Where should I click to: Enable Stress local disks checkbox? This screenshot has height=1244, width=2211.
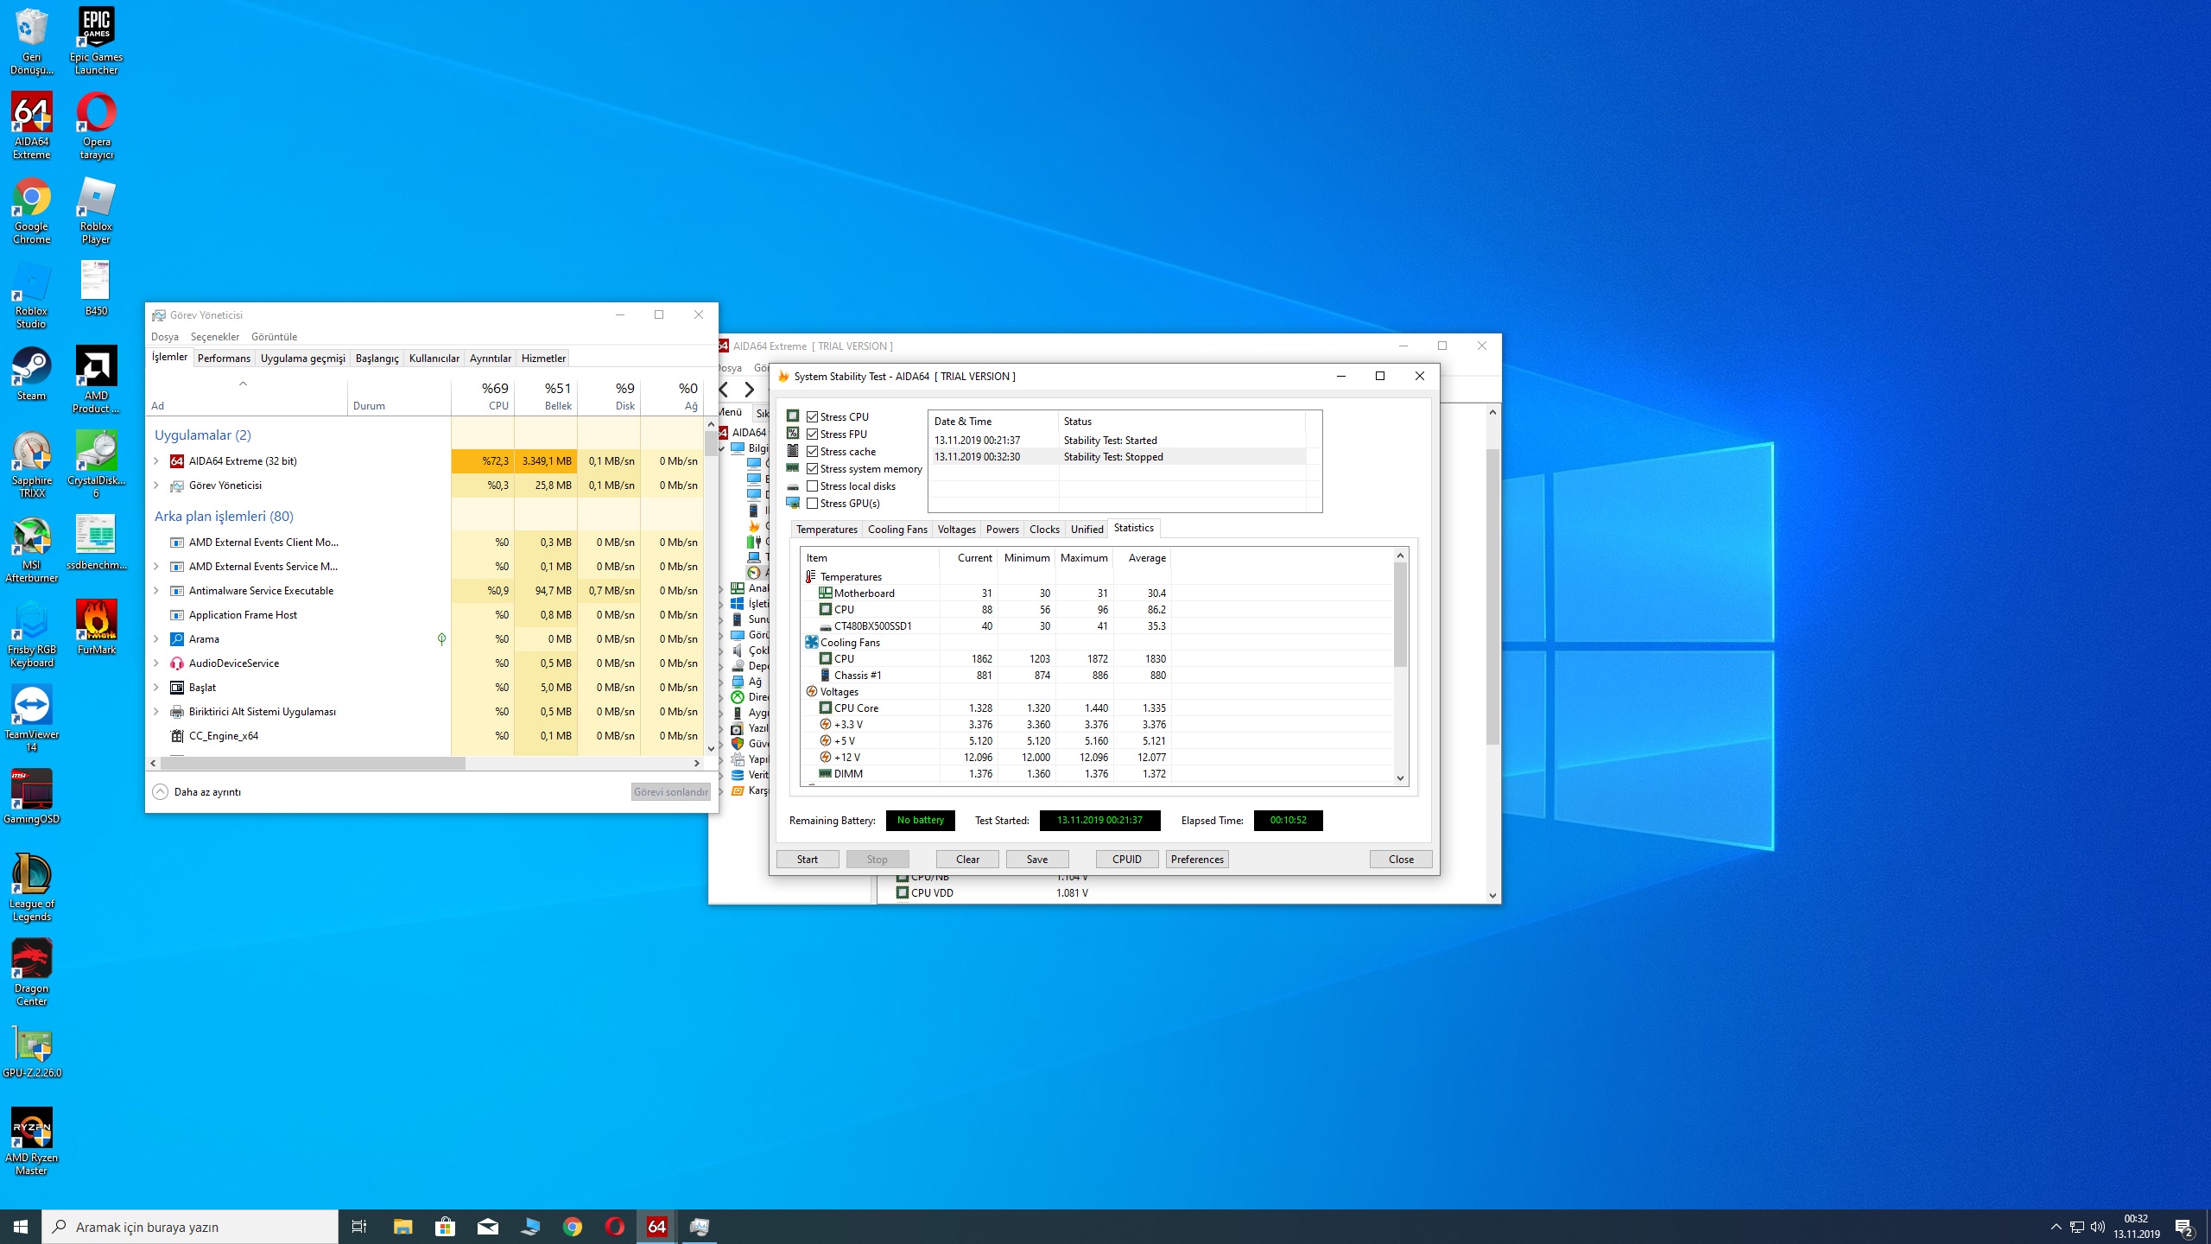[x=812, y=486]
